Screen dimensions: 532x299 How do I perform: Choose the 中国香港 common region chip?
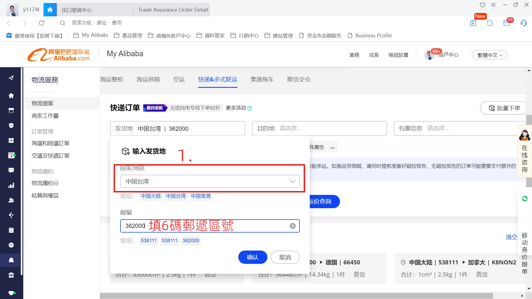[201, 196]
